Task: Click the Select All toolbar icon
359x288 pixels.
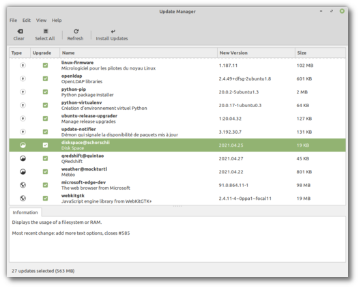Action: click(x=46, y=31)
